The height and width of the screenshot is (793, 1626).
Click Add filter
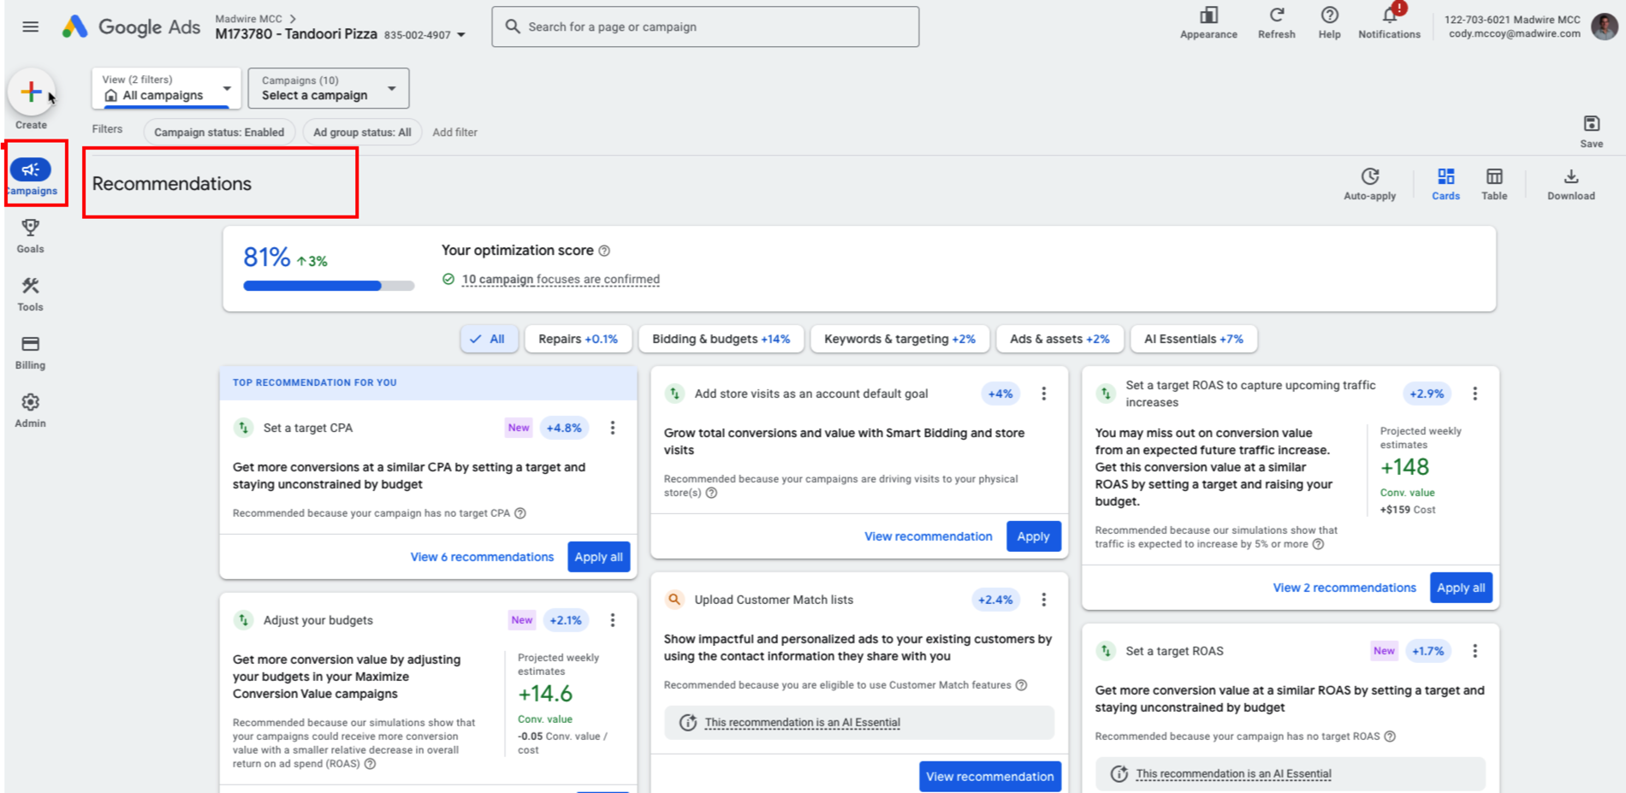454,132
